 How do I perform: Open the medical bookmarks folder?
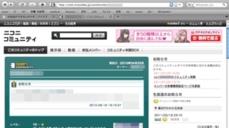[56, 12]
